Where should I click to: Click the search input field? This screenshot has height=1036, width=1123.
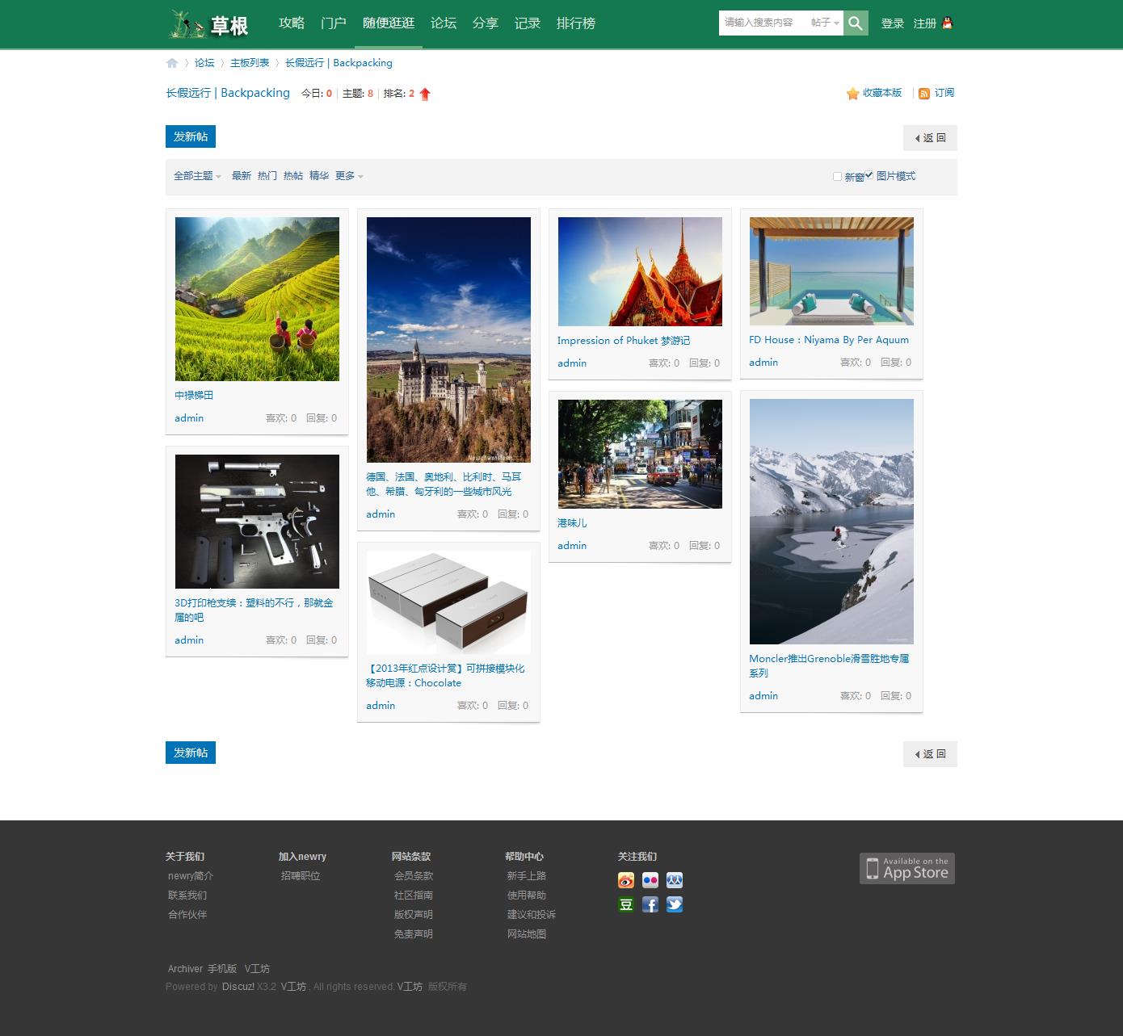(x=762, y=23)
